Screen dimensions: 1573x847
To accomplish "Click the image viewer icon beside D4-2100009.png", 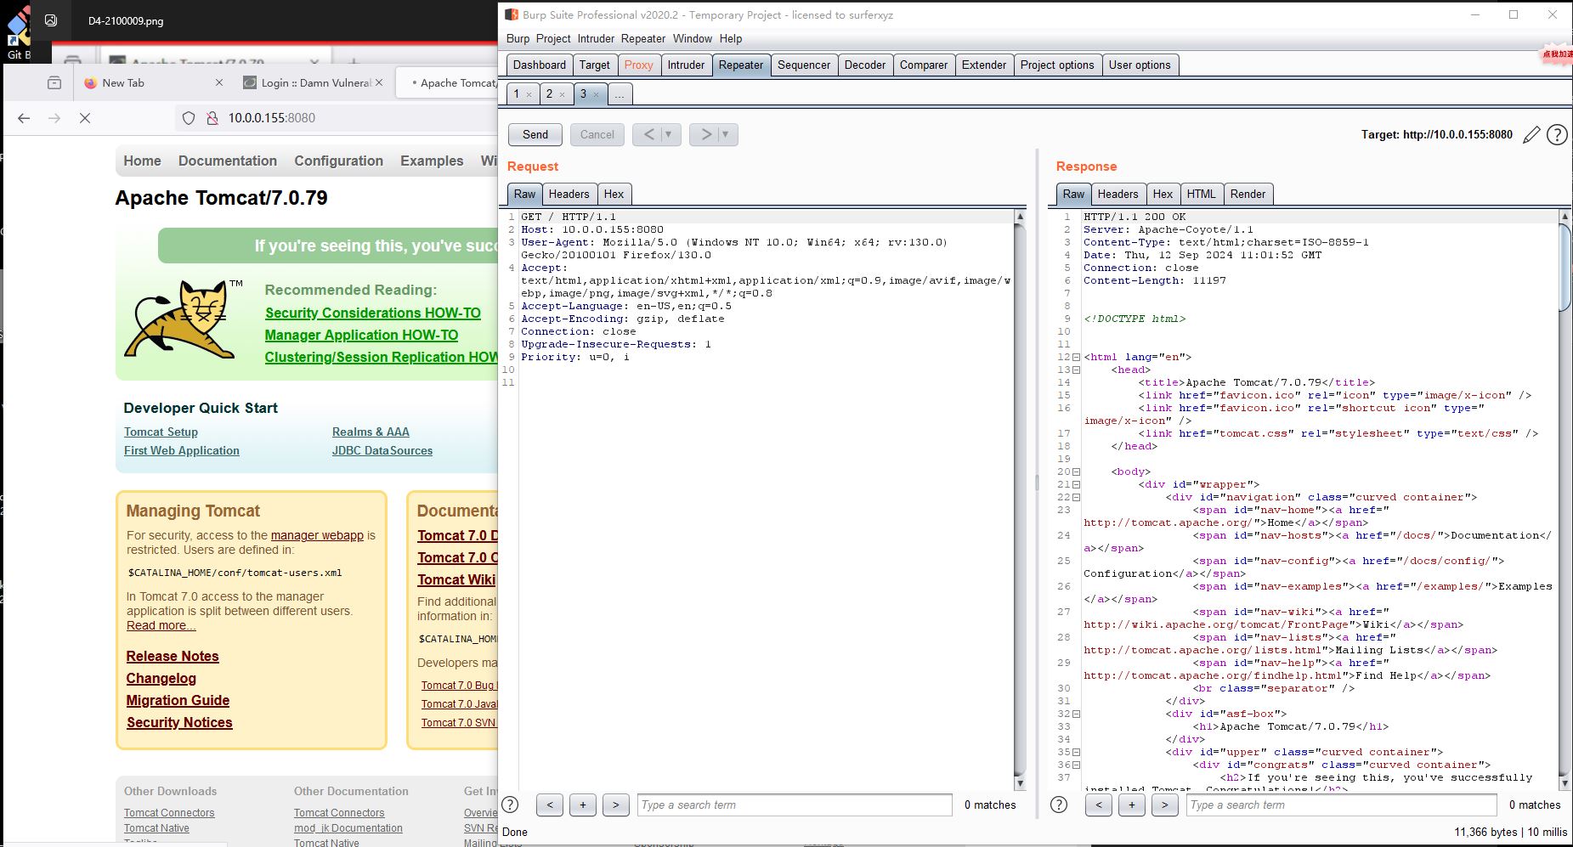I will 51,20.
